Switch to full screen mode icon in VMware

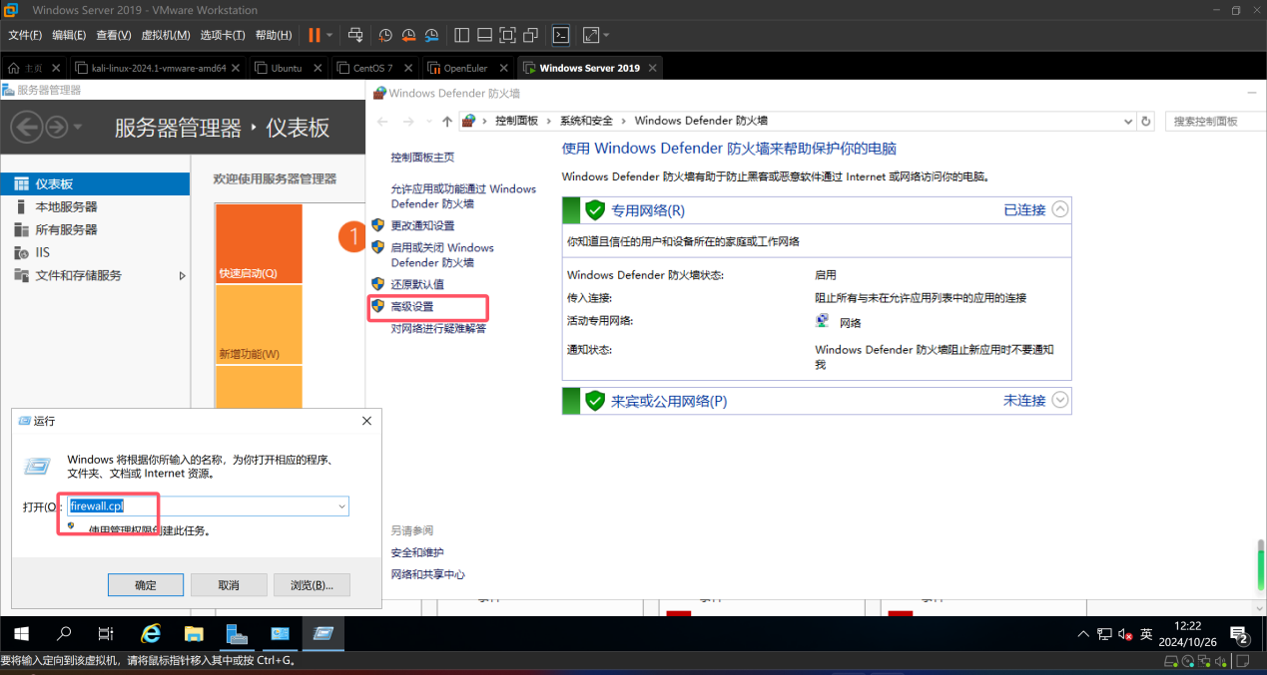[507, 35]
